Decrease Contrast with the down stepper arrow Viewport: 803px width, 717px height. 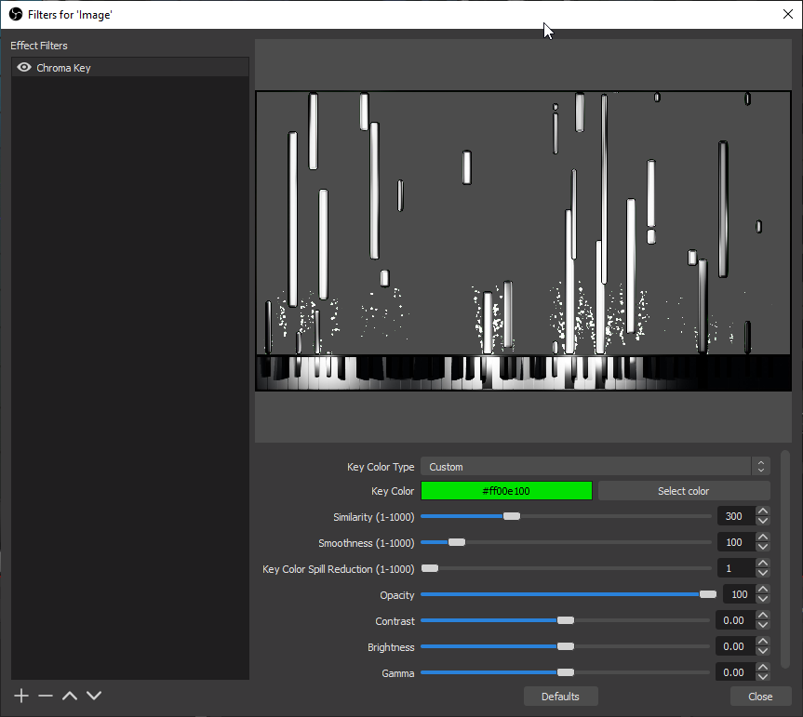point(763,625)
